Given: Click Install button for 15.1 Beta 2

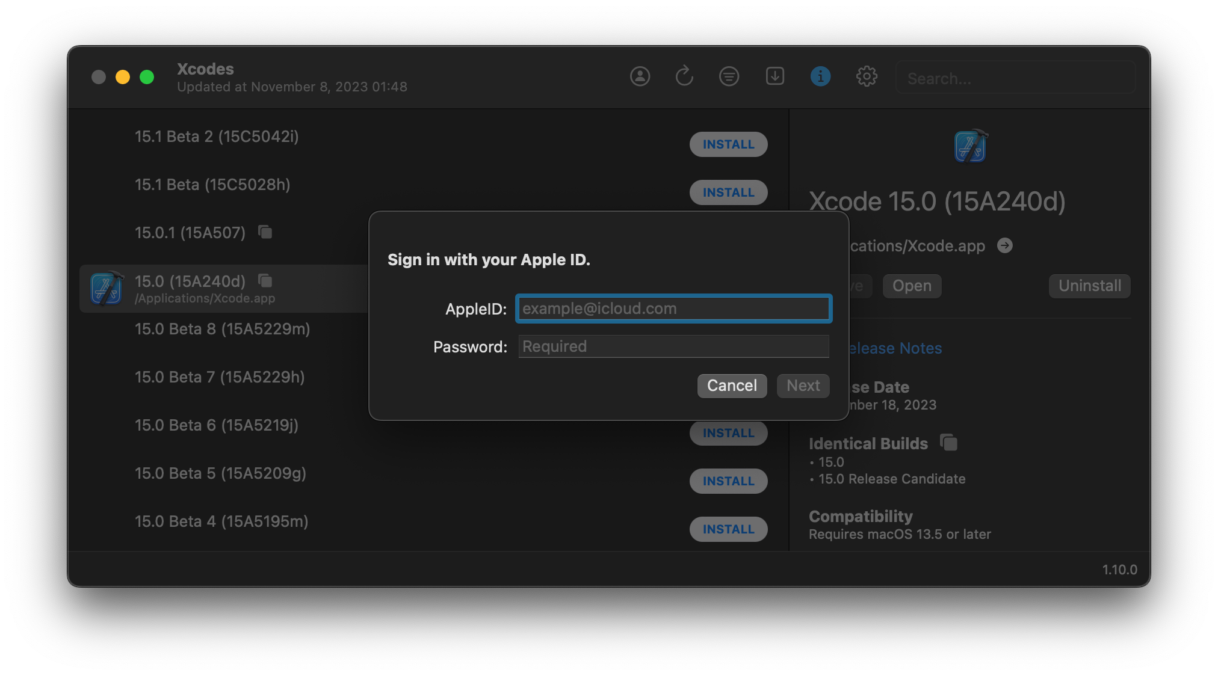Looking at the screenshot, I should coord(727,143).
